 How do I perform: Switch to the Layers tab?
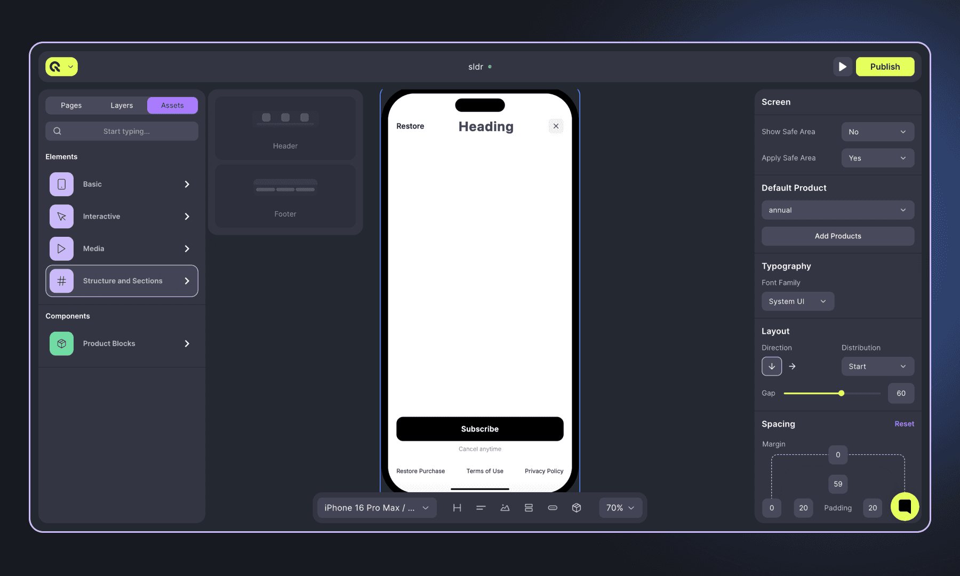click(122, 105)
